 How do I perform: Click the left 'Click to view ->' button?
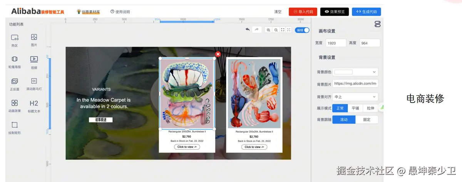[x=187, y=147]
